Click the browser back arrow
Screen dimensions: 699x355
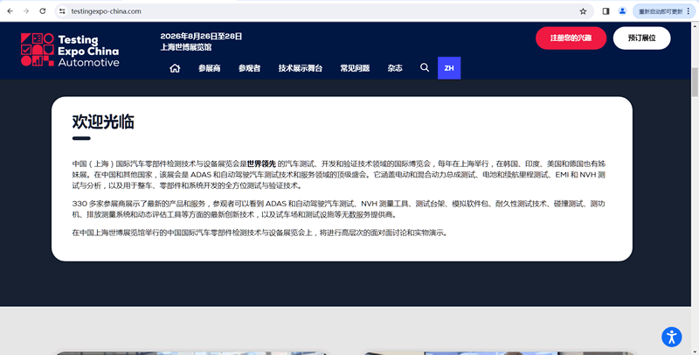pyautogui.click(x=9, y=11)
